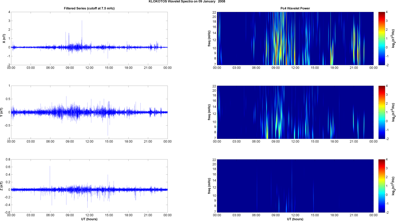The width and height of the screenshot is (396, 221).
Task: Click the "Z (nT)" axis label
Action: coord(1,186)
